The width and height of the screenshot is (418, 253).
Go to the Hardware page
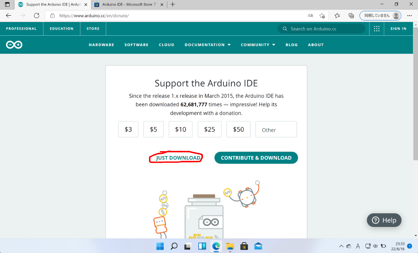pos(101,45)
